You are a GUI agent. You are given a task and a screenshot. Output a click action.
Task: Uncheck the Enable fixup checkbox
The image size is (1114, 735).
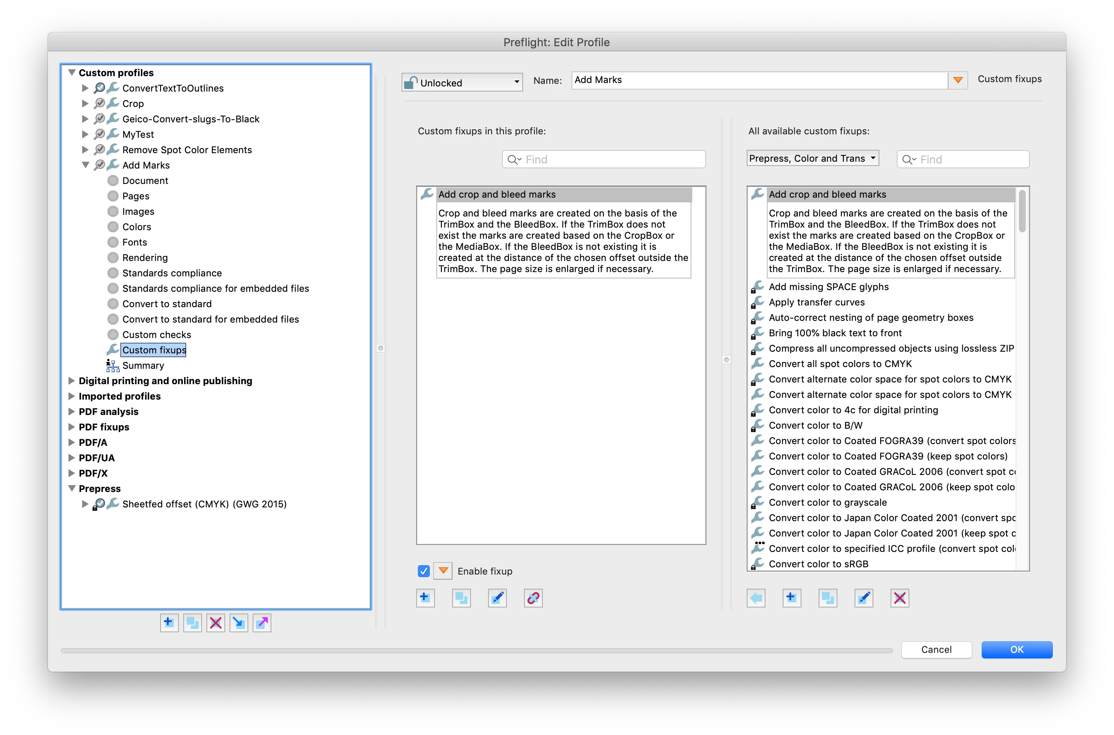(x=423, y=571)
